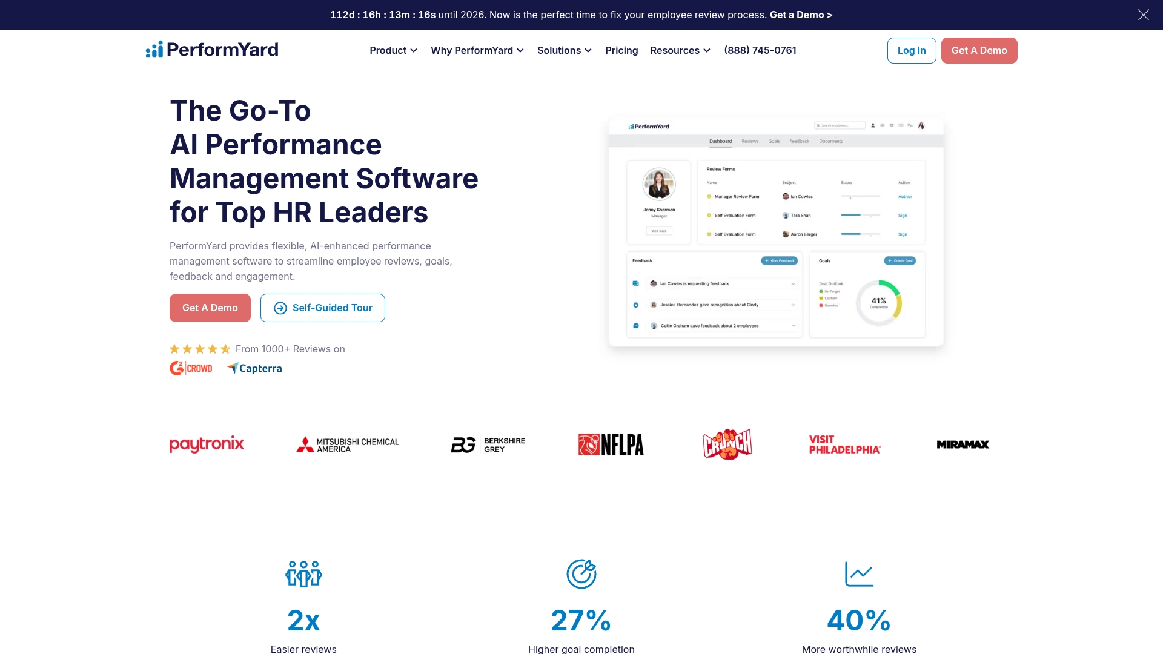This screenshot has height=654, width=1163.
Task: Select the Feedback tab in the preview
Action: [x=799, y=141]
